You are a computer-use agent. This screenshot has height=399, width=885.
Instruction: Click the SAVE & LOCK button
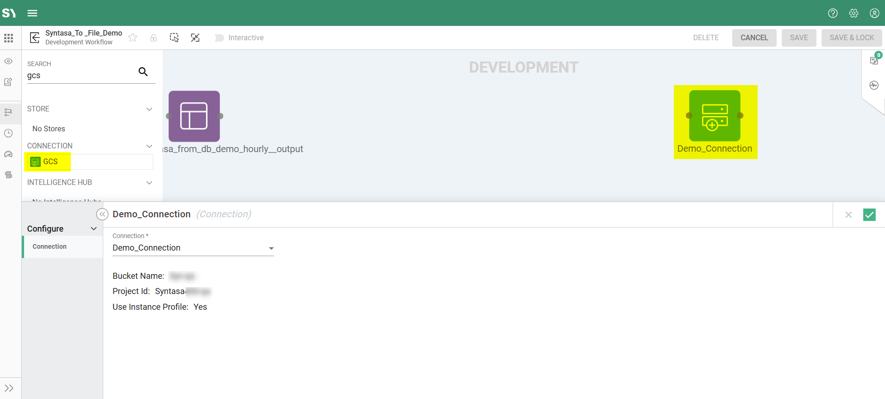point(851,38)
